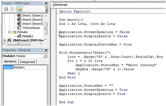Select Module1 in the project tree
The height and width of the screenshot is (106, 166).
tap(27, 36)
